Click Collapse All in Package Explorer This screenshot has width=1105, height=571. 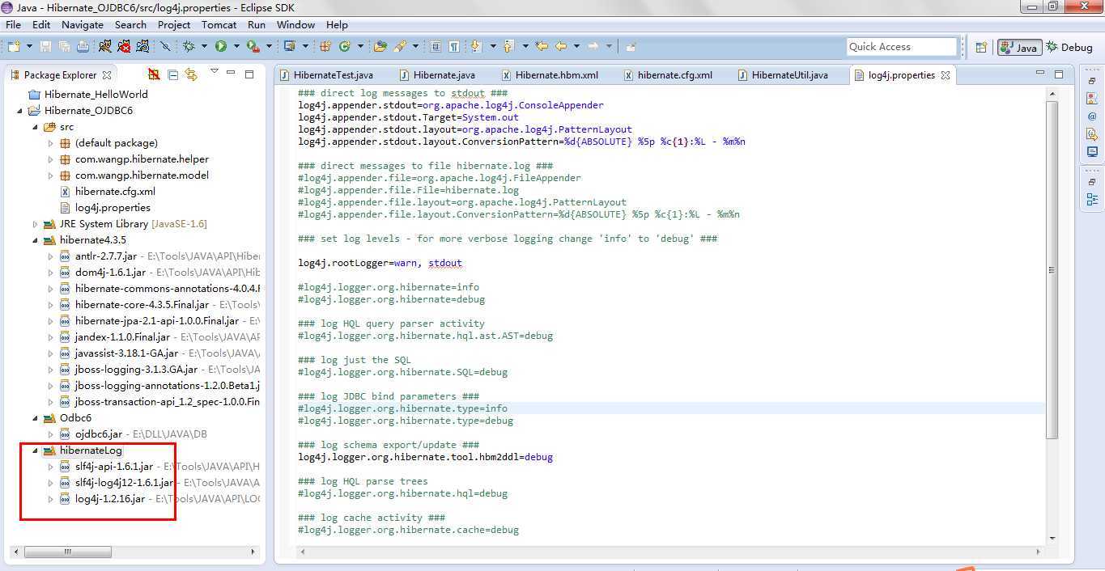pyautogui.click(x=173, y=74)
